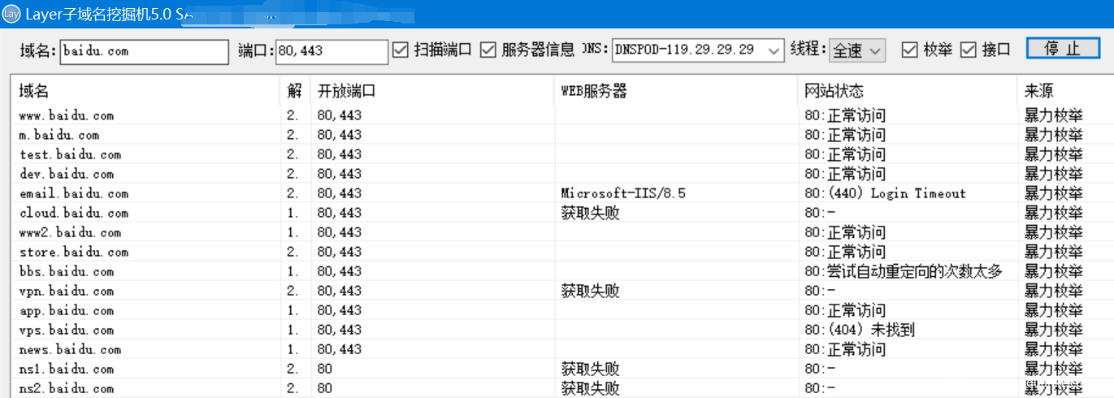
Task: Click 获取失败 in the cloud.baidu.com row
Action: point(590,213)
